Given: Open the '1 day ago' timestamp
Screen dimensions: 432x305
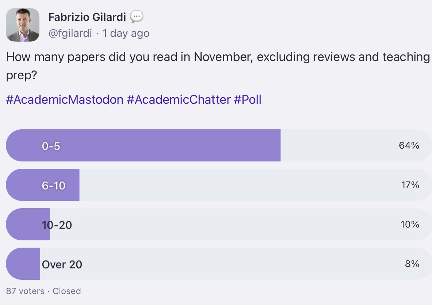Looking at the screenshot, I should [126, 34].
